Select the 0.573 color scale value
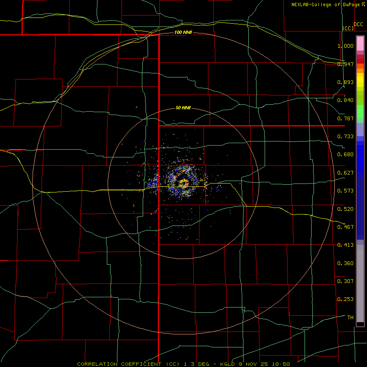 [x=345, y=191]
